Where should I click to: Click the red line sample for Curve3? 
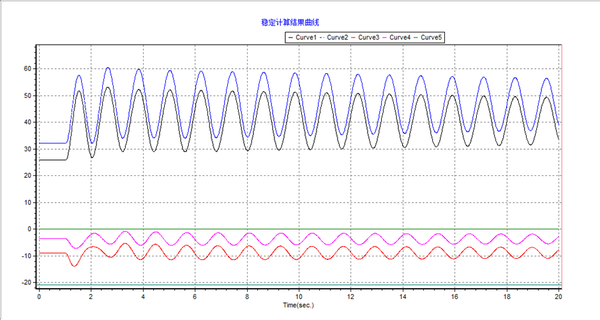[353, 38]
